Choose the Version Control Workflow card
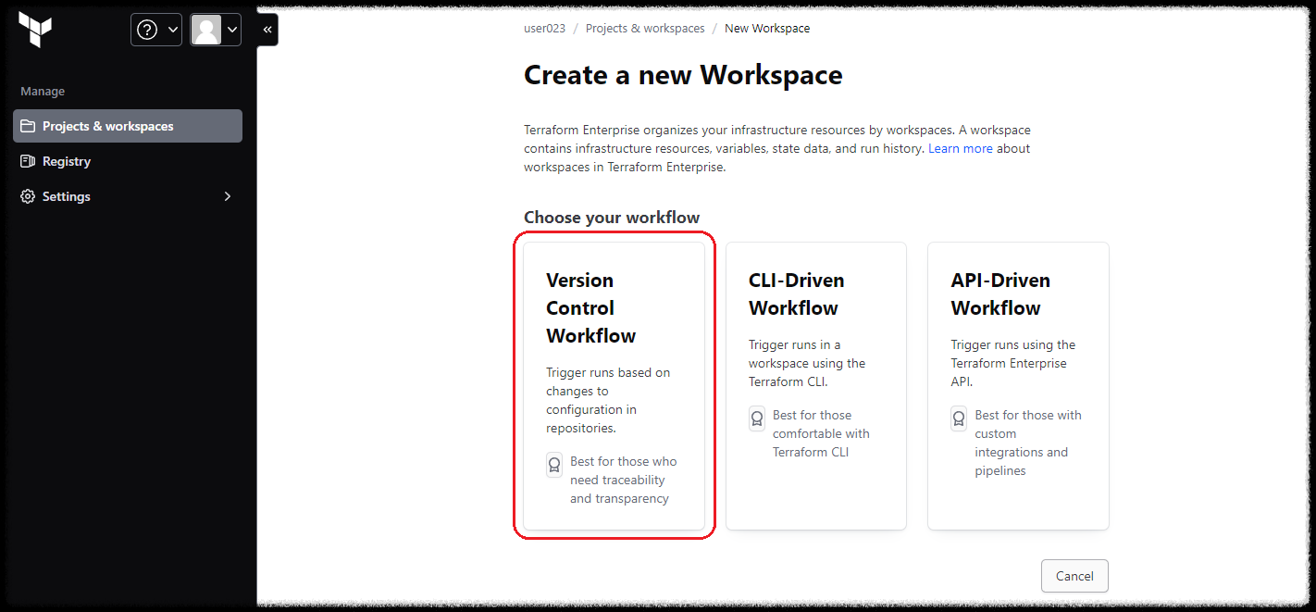1316x612 pixels. click(x=615, y=386)
